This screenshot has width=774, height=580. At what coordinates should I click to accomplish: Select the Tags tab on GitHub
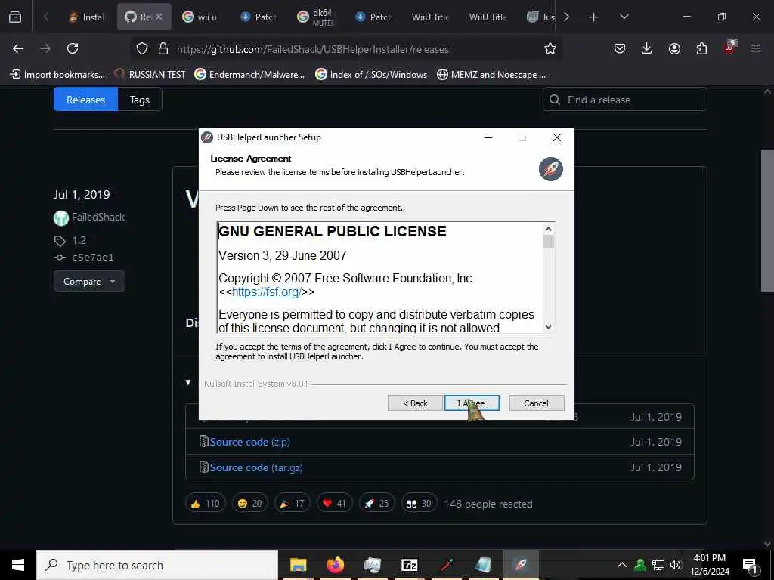[140, 100]
